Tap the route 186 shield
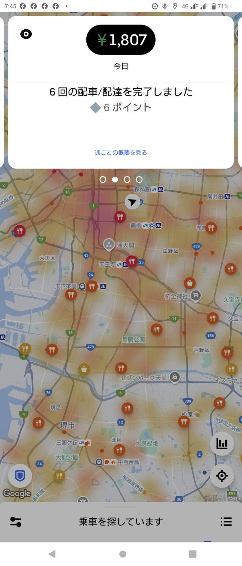This screenshot has width=242, height=566. tap(210, 336)
